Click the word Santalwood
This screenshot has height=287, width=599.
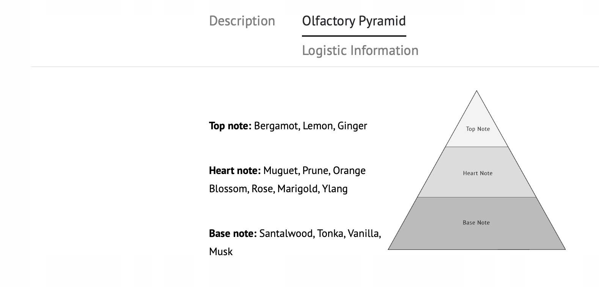coord(286,234)
